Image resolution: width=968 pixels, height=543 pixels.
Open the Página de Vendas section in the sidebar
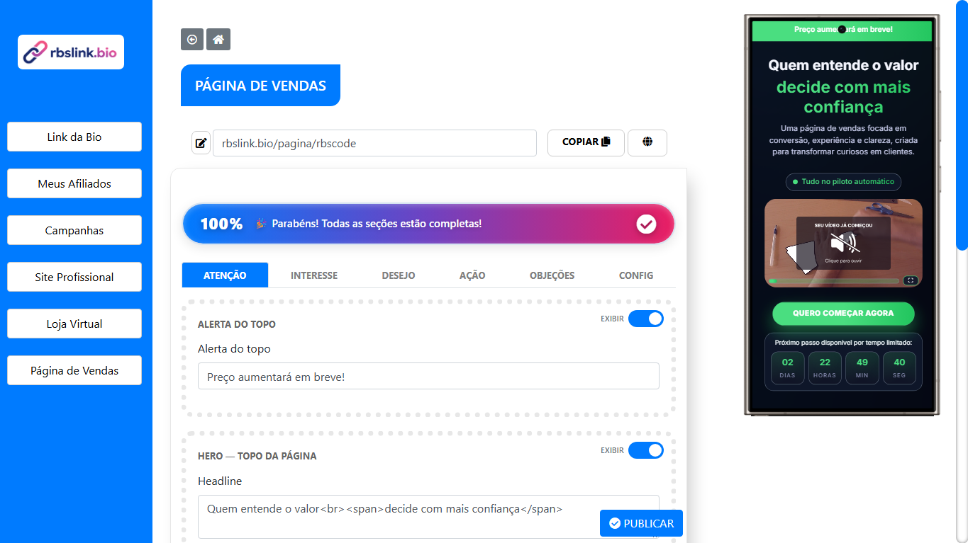point(74,370)
